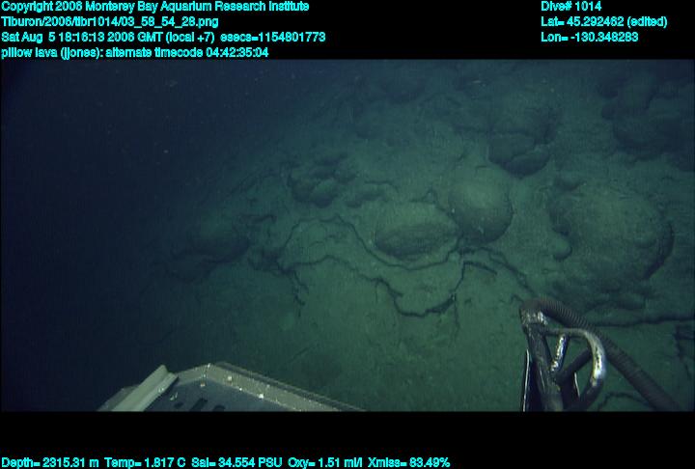Image resolution: width=695 pixels, height=469 pixels.
Task: Select the Tiburon image file path text
Action: coord(110,21)
